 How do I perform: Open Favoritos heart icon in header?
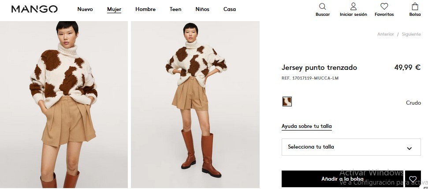[384, 7]
